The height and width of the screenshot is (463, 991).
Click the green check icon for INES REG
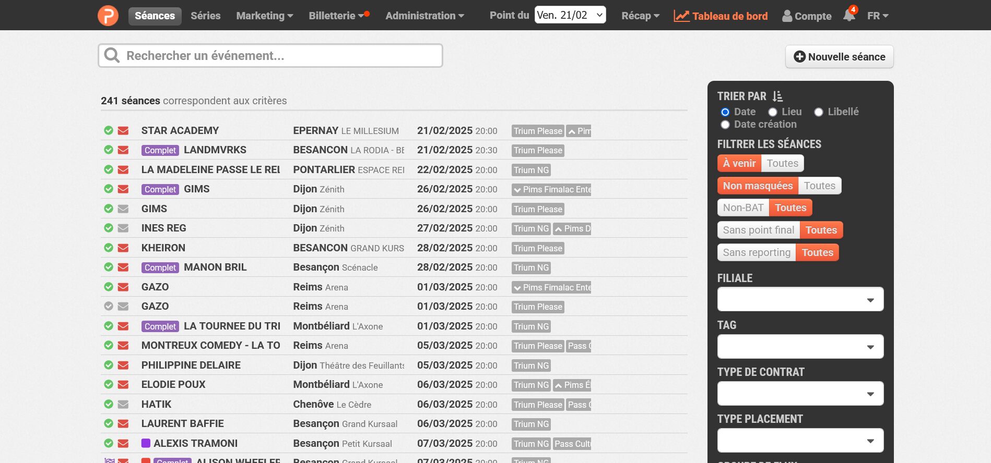[109, 228]
